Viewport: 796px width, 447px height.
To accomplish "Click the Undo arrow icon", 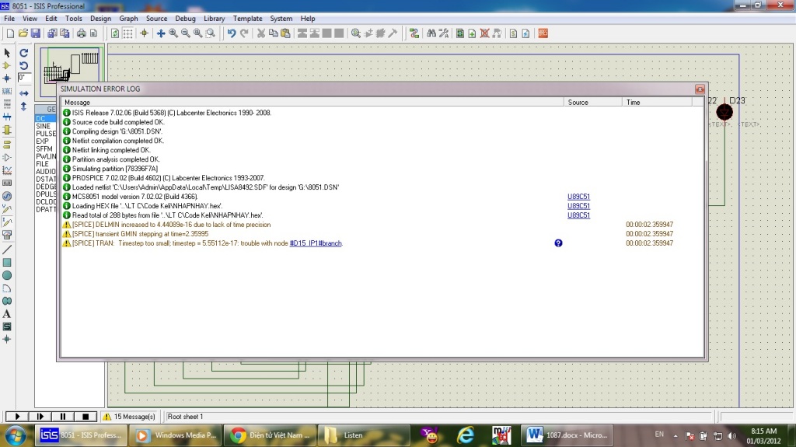I will coord(232,33).
